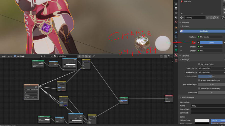Open the Node menu in node editor
This screenshot has height=126, width=225.
10,56
